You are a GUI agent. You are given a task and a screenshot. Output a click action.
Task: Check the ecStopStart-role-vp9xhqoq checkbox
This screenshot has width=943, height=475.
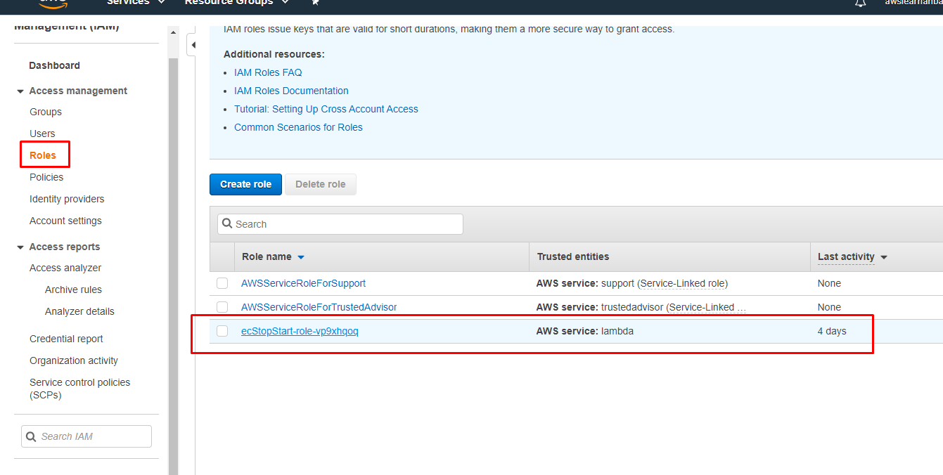(222, 331)
